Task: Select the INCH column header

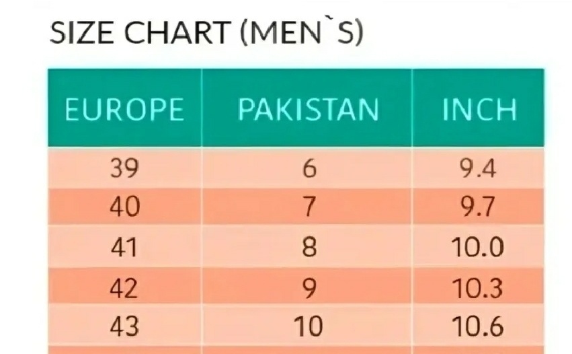Action: click(x=479, y=108)
